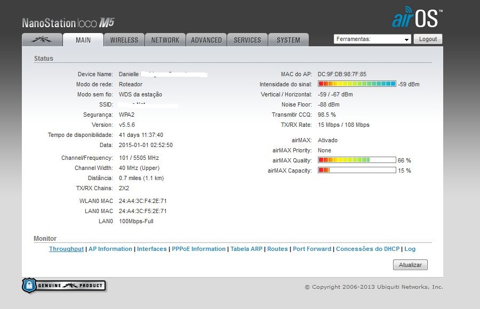The height and width of the screenshot is (309, 480).
Task: Click the NanoStation loco M5 title logo
Action: [x=68, y=23]
